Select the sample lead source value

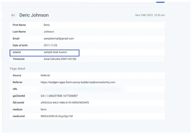55,52
